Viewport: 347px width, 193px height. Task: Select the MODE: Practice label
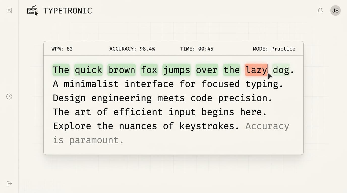(x=274, y=49)
